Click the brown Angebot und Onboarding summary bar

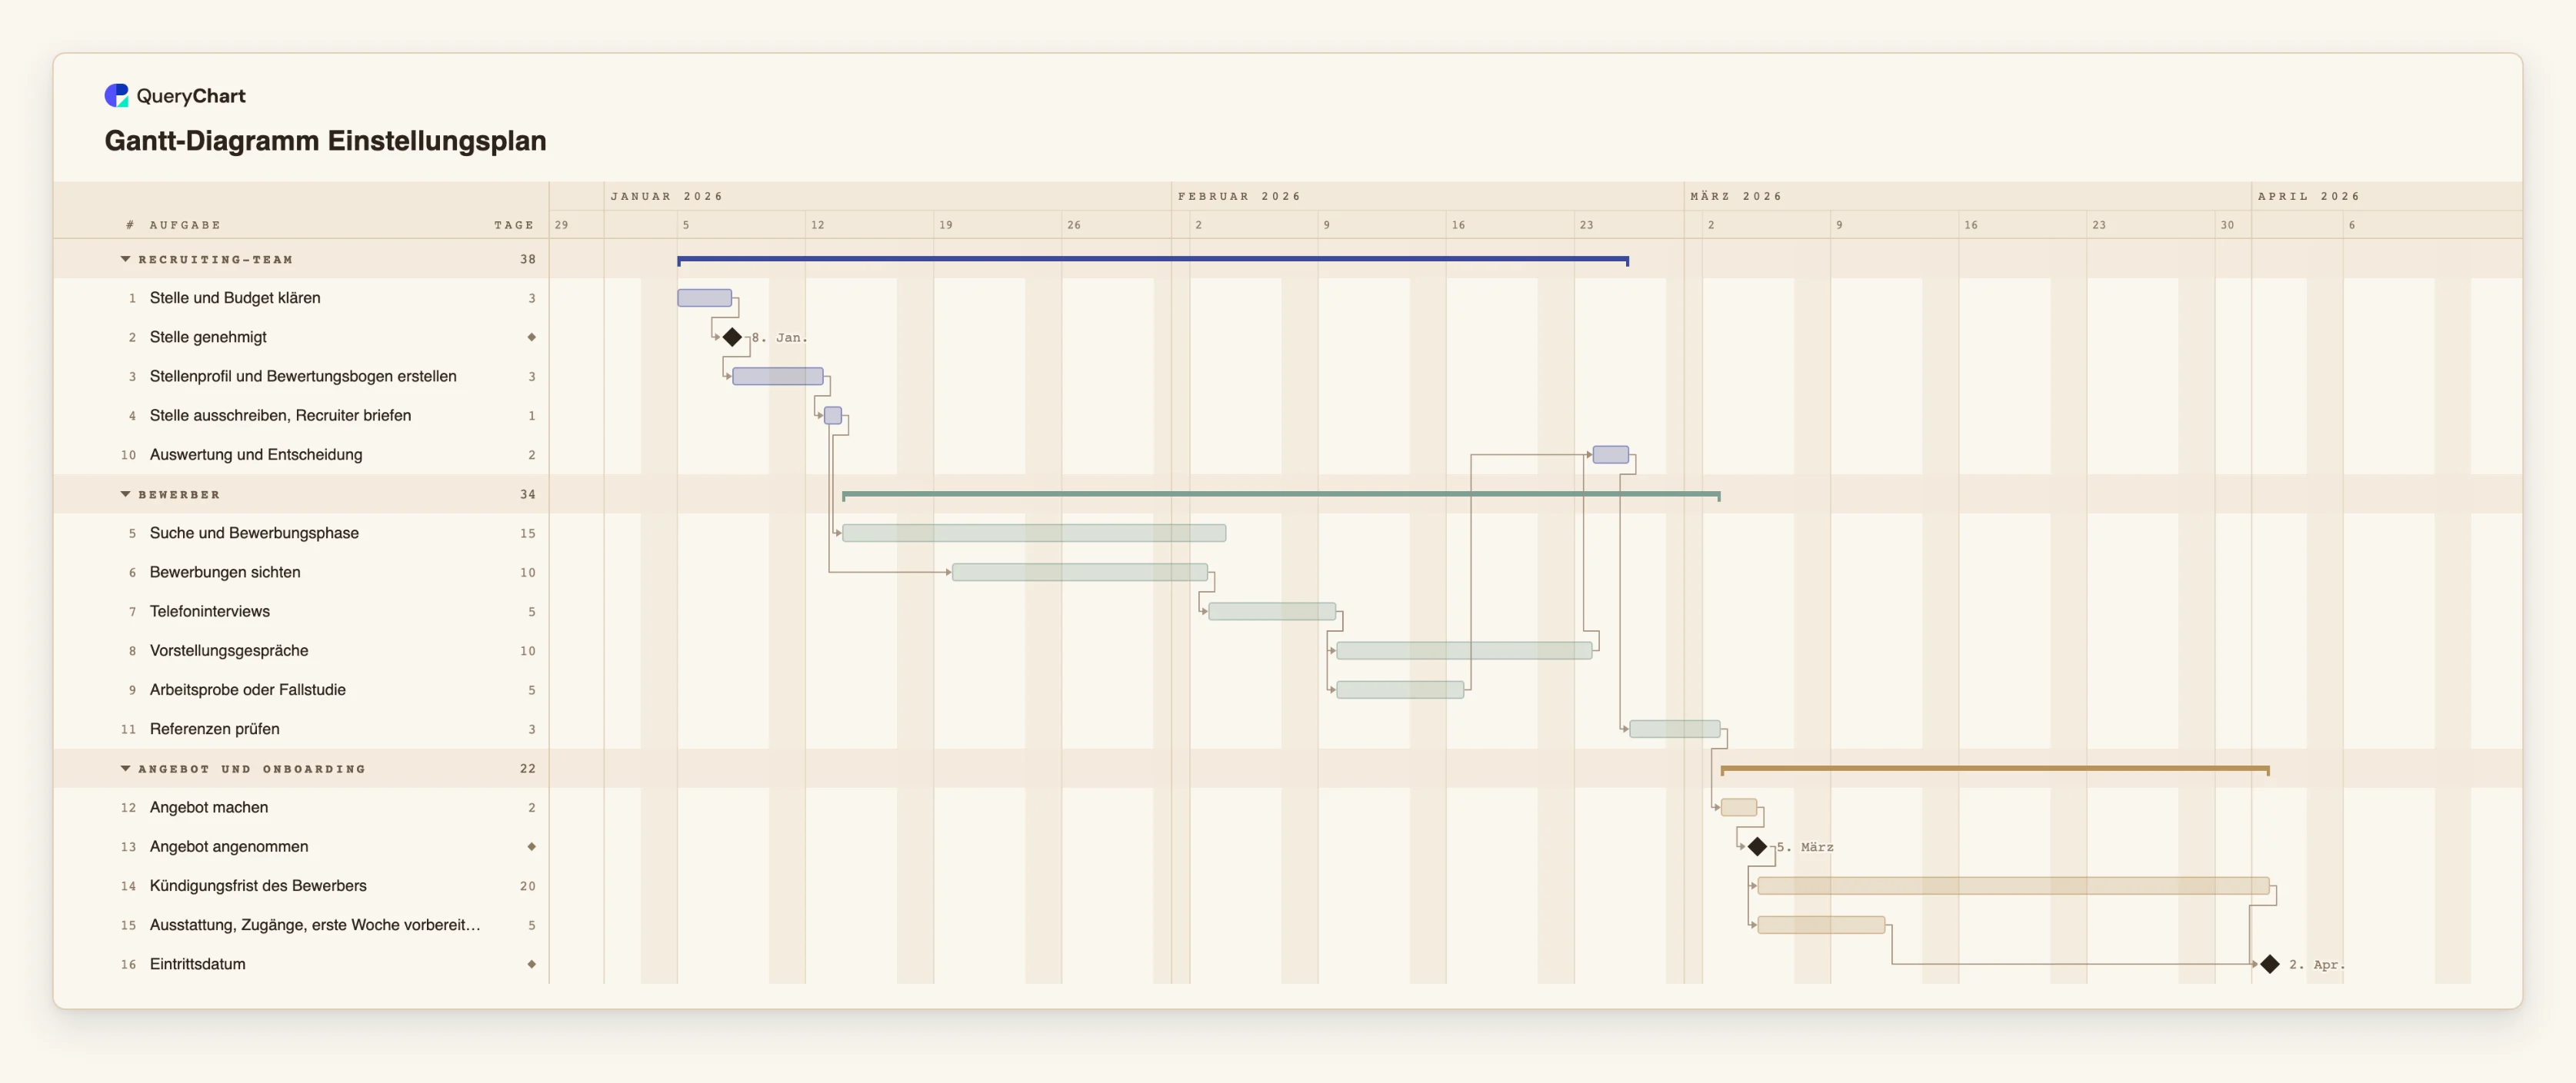tap(1995, 769)
